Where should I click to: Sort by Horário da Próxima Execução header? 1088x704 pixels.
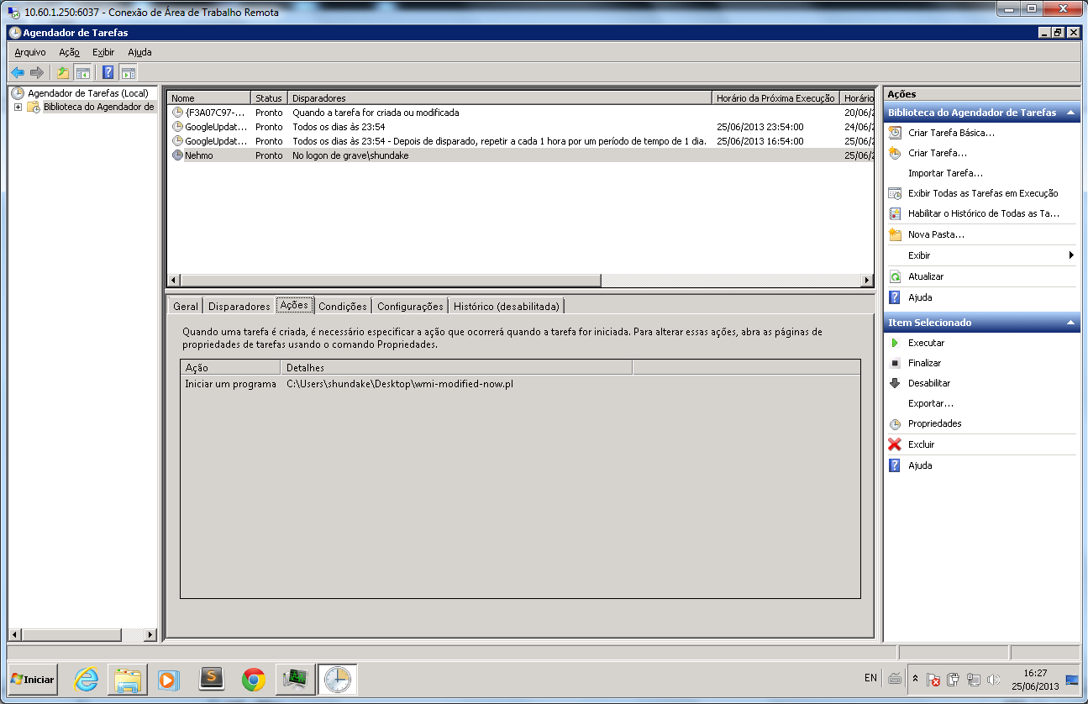[x=775, y=98]
